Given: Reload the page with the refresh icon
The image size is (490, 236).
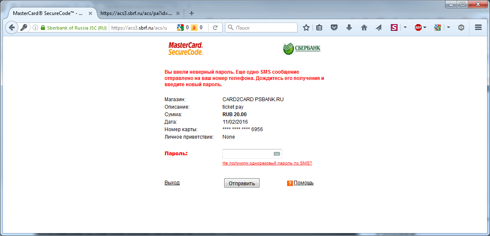Looking at the screenshot, I should pyautogui.click(x=215, y=27).
